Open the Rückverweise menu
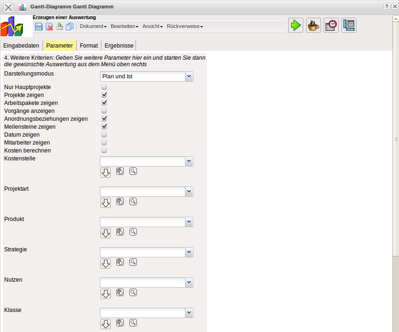 click(185, 27)
